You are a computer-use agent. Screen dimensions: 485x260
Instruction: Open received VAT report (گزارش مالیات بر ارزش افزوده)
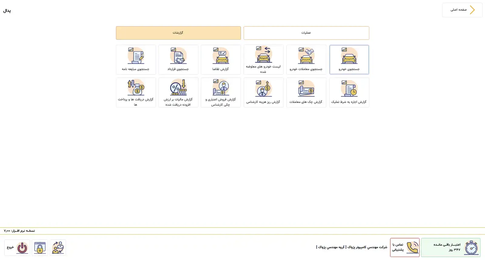pyautogui.click(x=178, y=92)
